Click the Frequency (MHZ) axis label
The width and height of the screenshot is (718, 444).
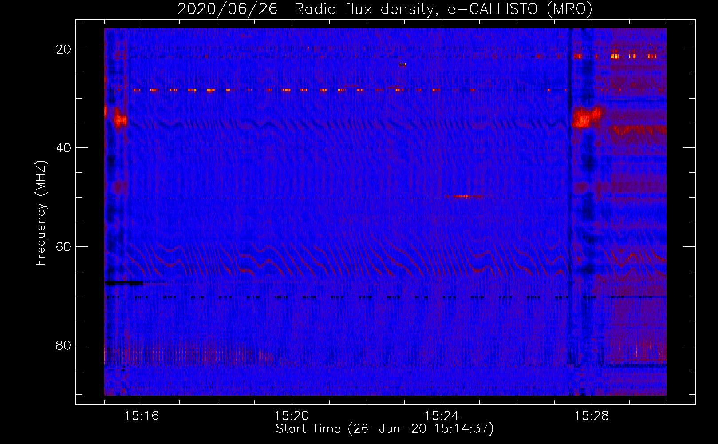pos(41,213)
